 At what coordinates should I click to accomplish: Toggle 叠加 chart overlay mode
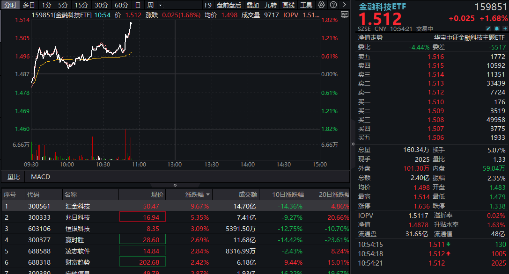click(x=253, y=5)
